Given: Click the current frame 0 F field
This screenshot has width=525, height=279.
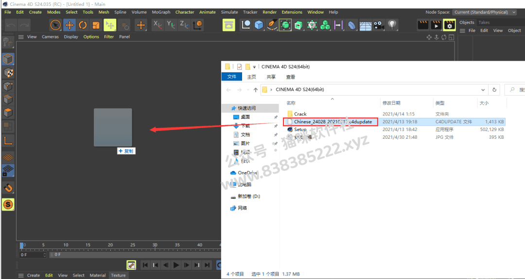Looking at the screenshot, I should pyautogui.click(x=33, y=255).
